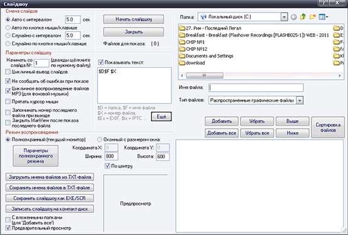
Task: Open the CHIP №1 folder
Action: tap(192, 42)
